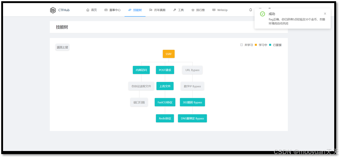Open the WriteUp tab
The image size is (340, 158).
click(x=220, y=10)
